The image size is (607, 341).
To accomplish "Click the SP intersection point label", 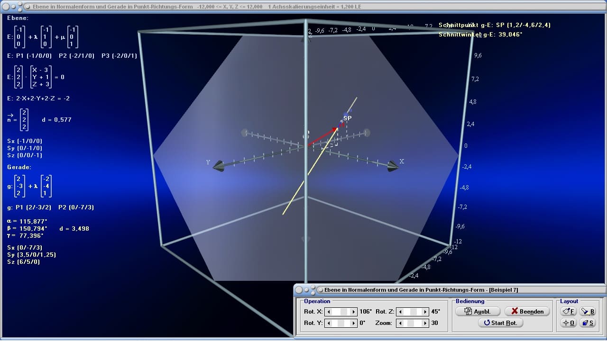I will [x=348, y=118].
